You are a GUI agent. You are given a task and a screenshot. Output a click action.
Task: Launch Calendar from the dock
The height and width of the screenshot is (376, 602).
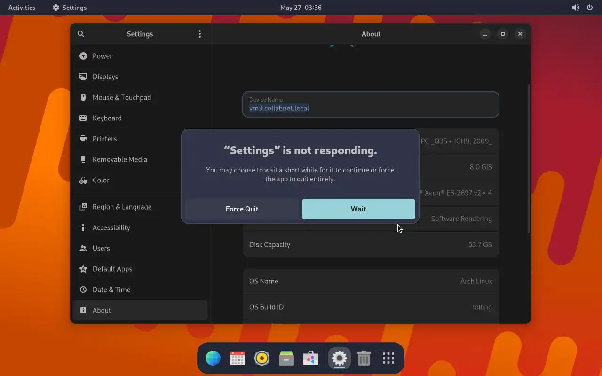pos(238,359)
